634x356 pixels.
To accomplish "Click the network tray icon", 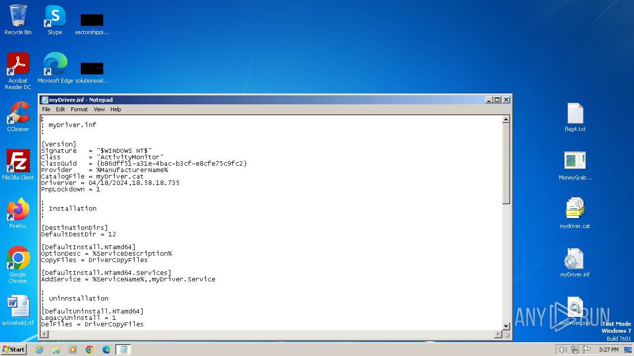I will (x=575, y=350).
